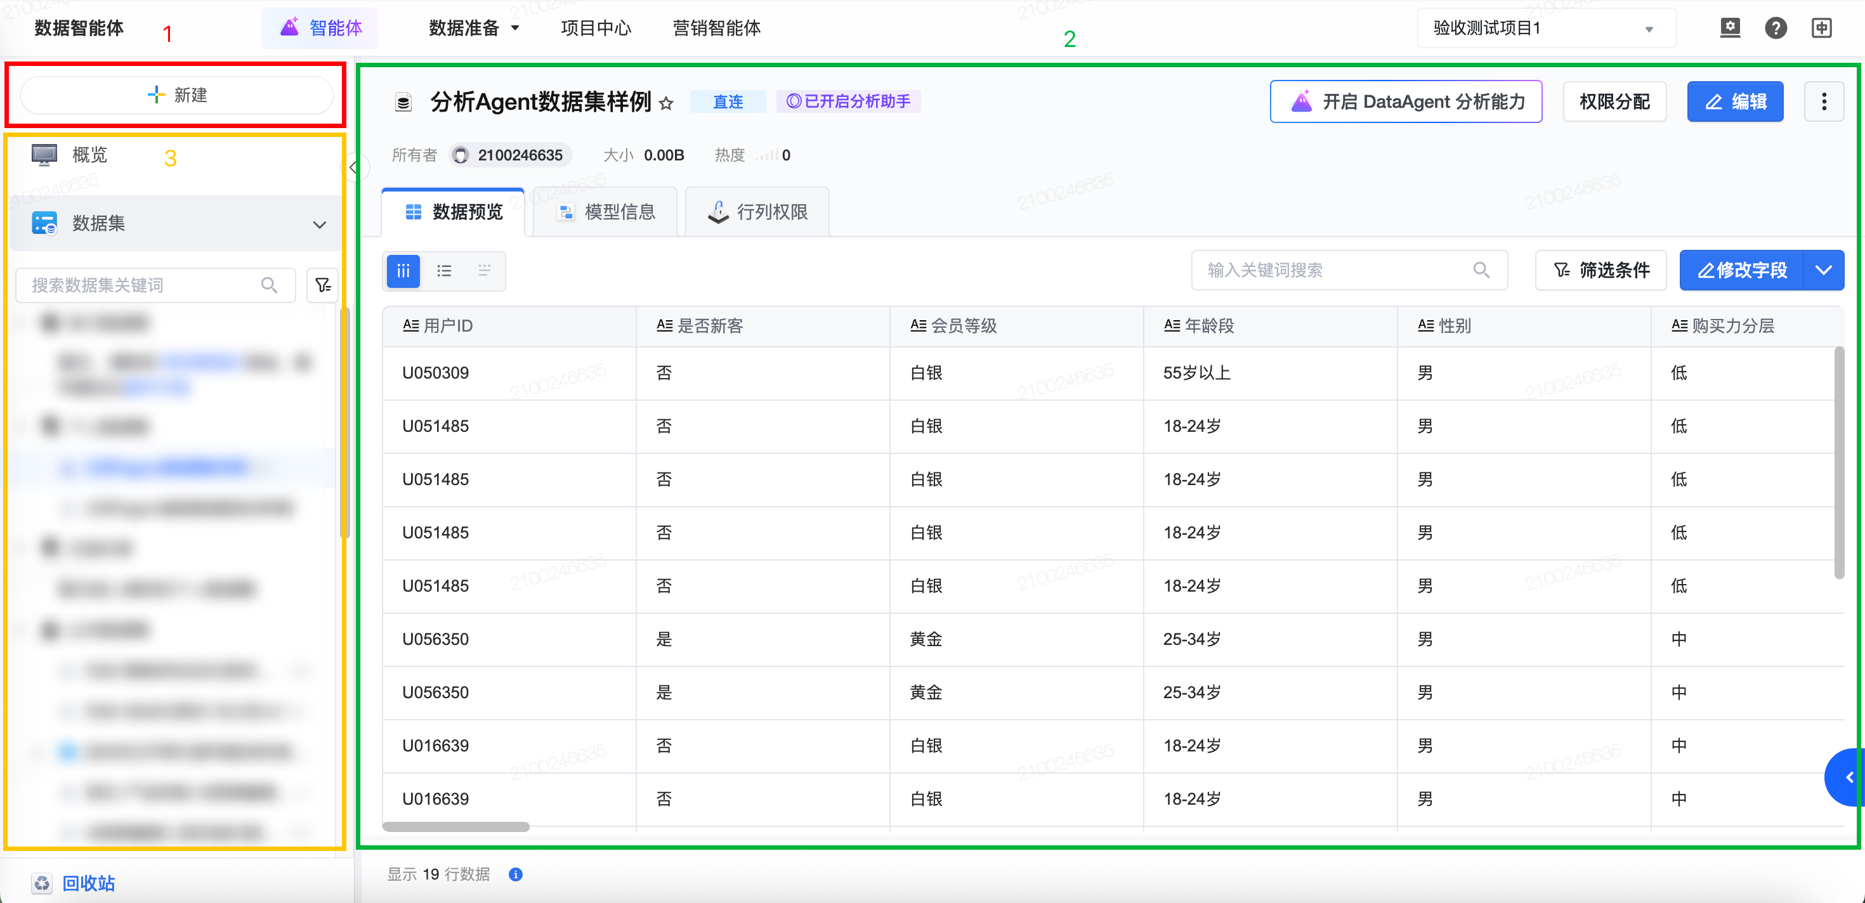The height and width of the screenshot is (903, 1865).
Task: Click the 新建 button
Action: 176,94
